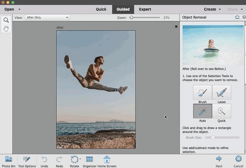Choose the Quick selection tool
This screenshot has height=168, width=246.
221,111
